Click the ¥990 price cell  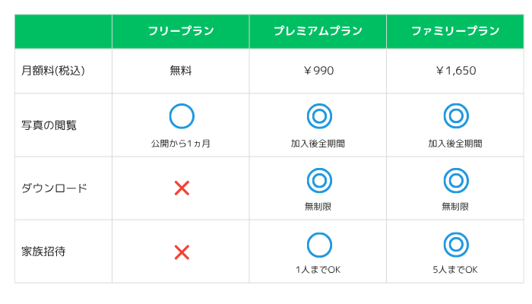(x=318, y=71)
